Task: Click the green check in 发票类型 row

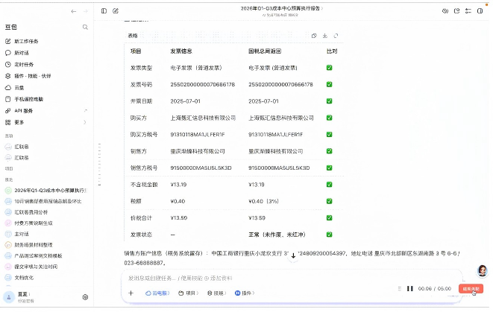Action: tap(329, 68)
